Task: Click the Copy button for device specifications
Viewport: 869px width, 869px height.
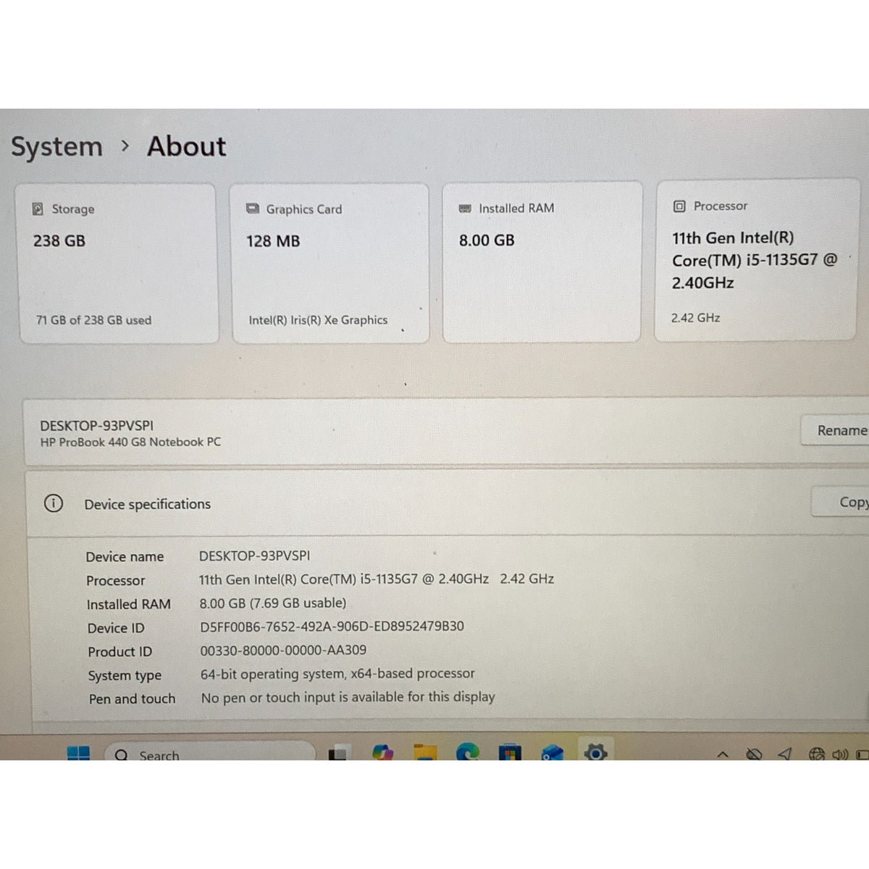Action: pos(841,502)
